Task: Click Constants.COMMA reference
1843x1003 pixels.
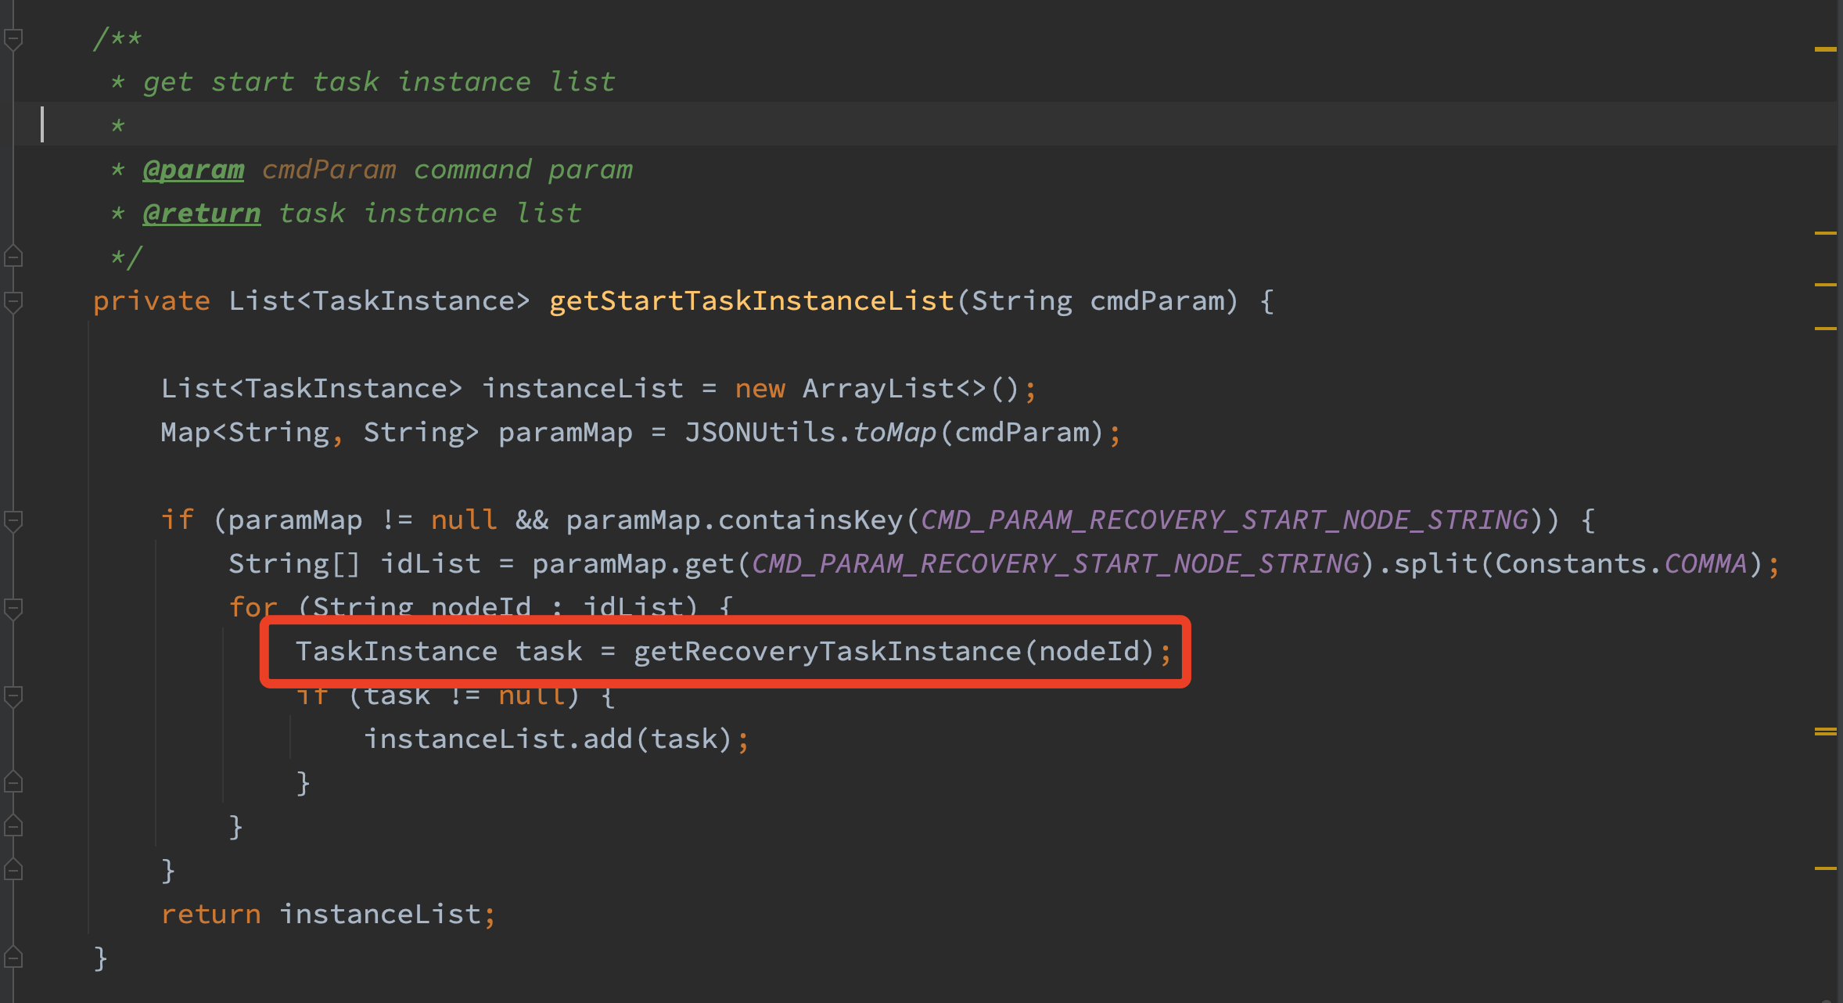Action: (1621, 564)
